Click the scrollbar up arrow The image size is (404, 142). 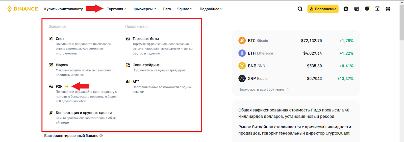pos(402,2)
